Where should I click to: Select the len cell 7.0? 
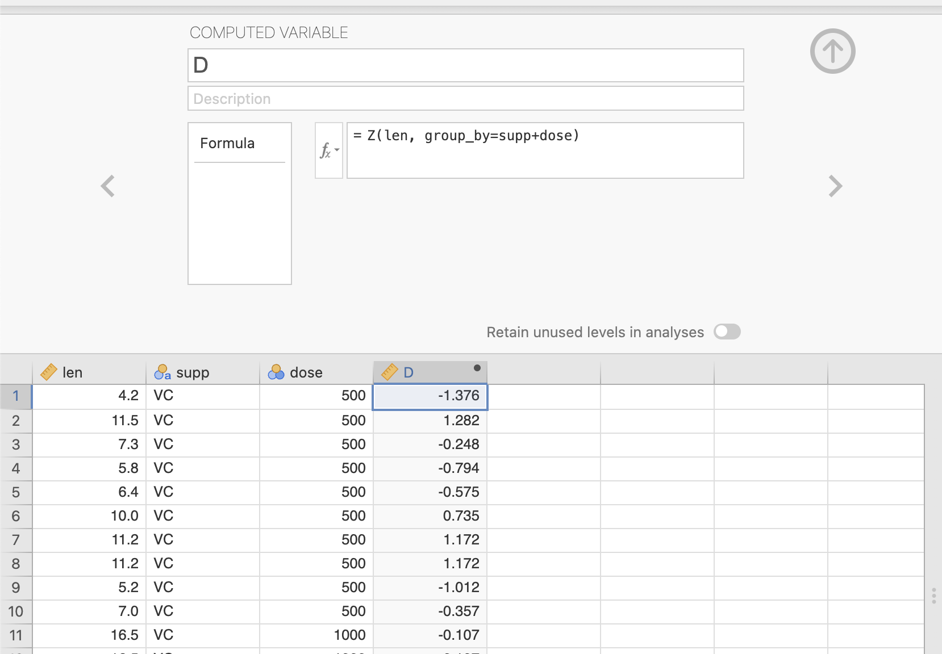89,611
